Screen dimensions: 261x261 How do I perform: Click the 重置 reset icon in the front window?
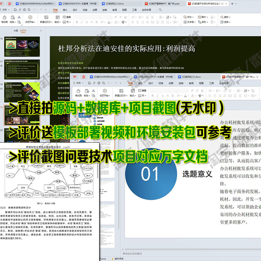[142, 91]
